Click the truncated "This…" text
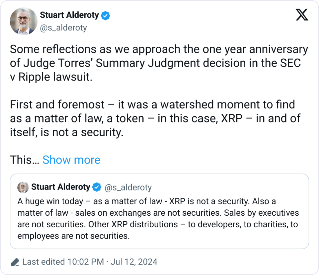319x275 pixels. pos(24,160)
